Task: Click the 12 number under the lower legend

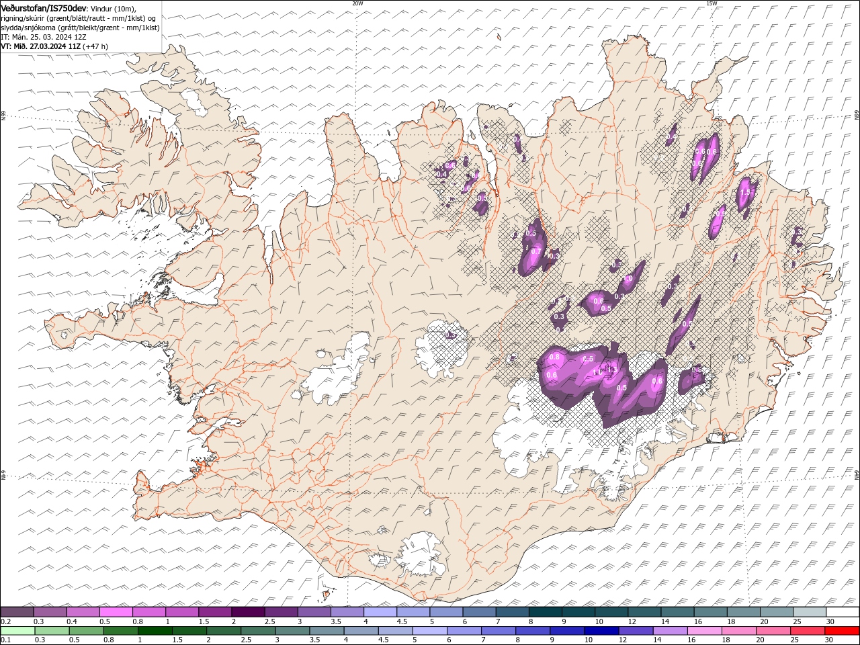Action: click(623, 640)
